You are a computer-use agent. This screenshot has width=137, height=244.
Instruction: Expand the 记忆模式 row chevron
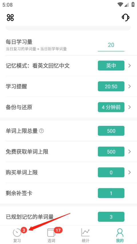click(x=130, y=66)
